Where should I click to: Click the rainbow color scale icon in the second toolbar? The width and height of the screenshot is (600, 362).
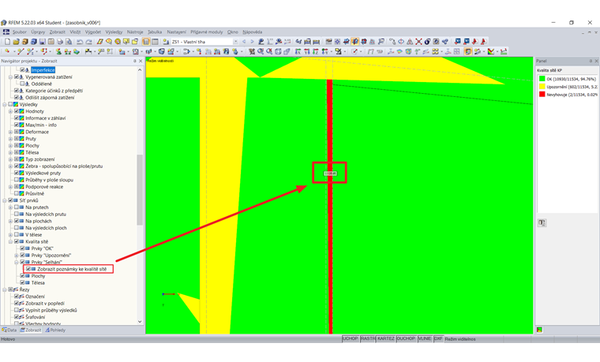click(490, 51)
